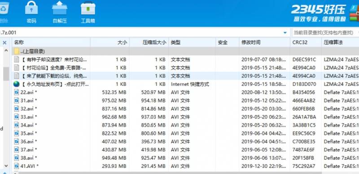This screenshot has width=359, height=174.
Task: Expand the address path dropdown arrow
Action: coord(285,33)
